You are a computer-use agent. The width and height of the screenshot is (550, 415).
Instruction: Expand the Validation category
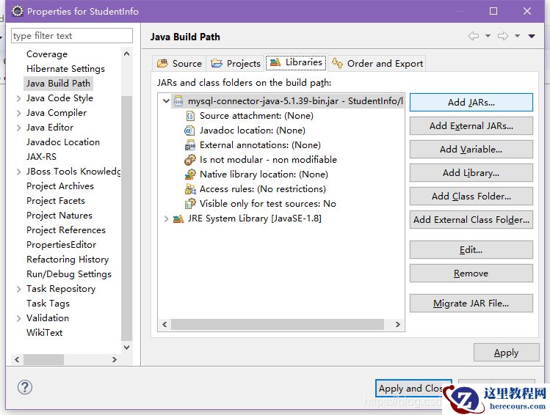18,318
